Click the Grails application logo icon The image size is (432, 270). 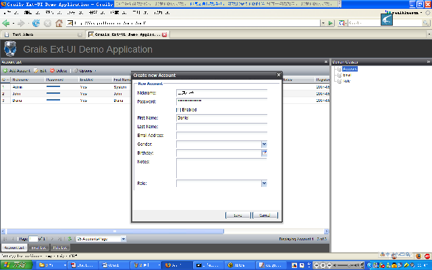click(11, 49)
